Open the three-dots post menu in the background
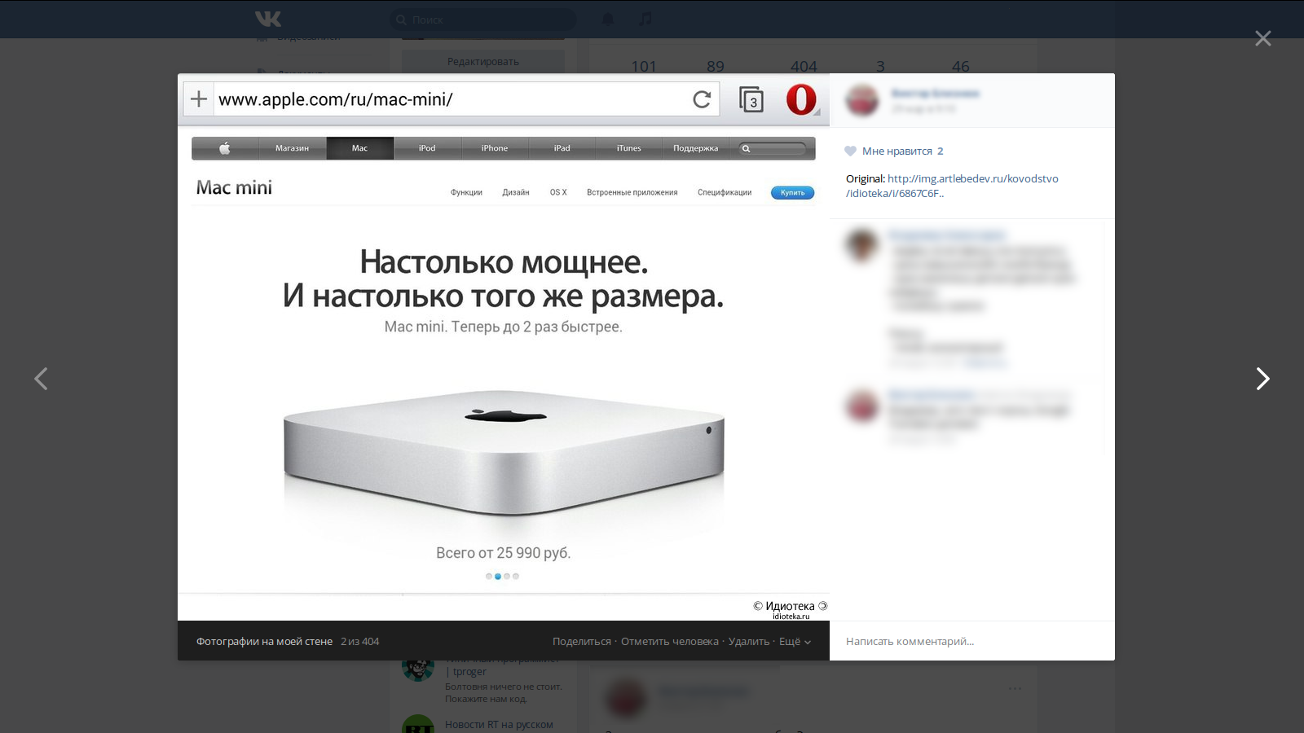The image size is (1304, 733). pos(1015,688)
